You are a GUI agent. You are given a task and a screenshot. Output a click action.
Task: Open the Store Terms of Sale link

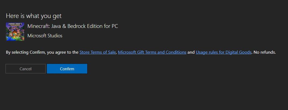pyautogui.click(x=97, y=52)
